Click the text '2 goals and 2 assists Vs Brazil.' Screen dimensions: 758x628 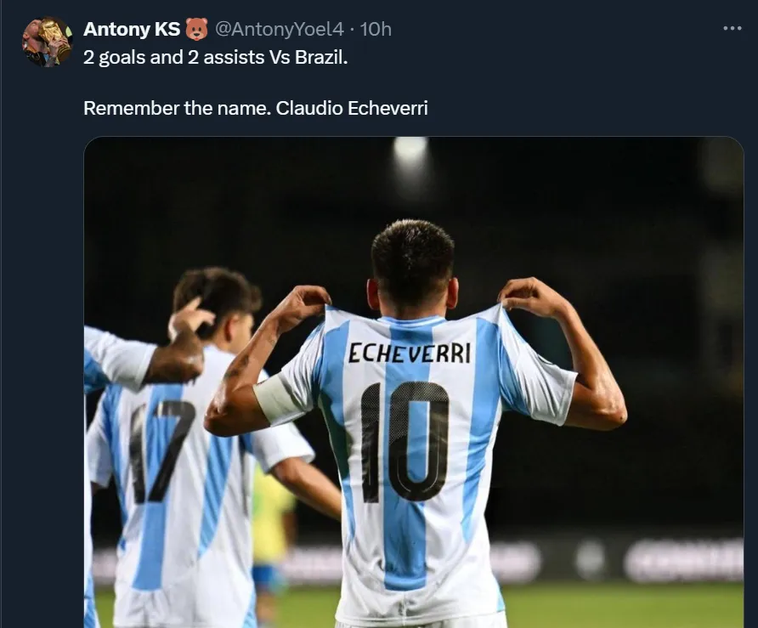coord(216,58)
